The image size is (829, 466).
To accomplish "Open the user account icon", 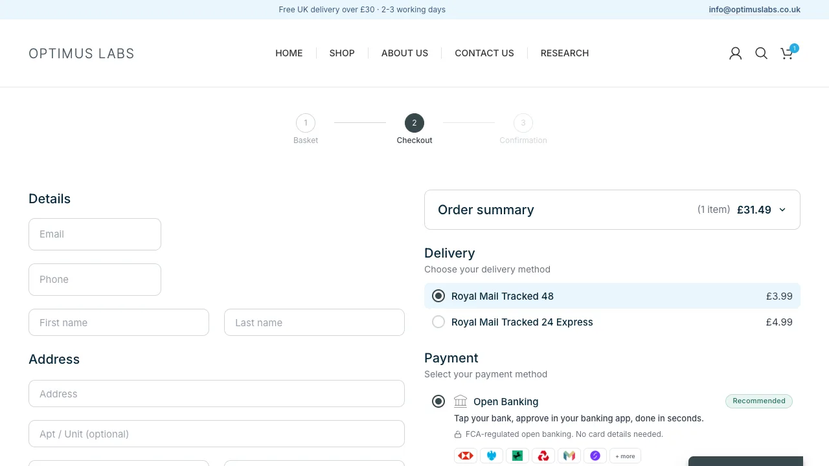I will 735,53.
